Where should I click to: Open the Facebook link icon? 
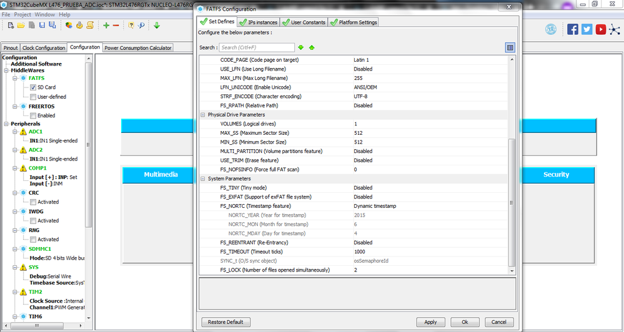click(573, 29)
